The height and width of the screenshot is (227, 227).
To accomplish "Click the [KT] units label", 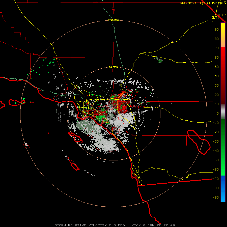I will coord(215,17).
